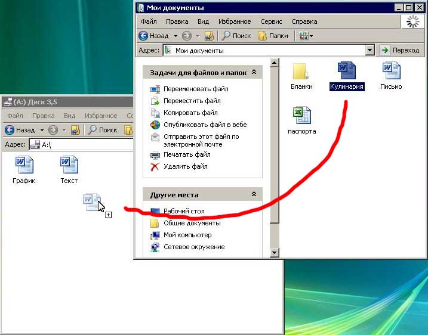Open Правка menu in Диск 3,5 window
The image size is (428, 335).
click(43, 116)
